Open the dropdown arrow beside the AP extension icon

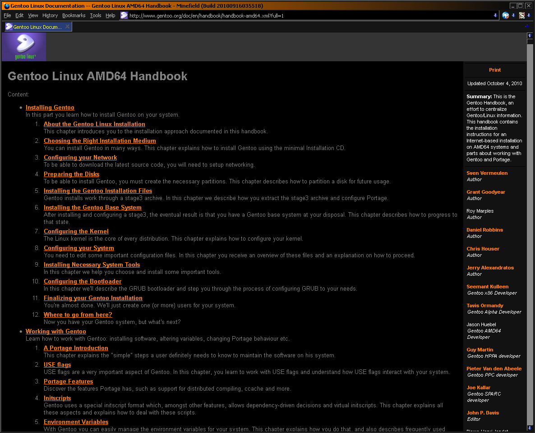point(513,15)
